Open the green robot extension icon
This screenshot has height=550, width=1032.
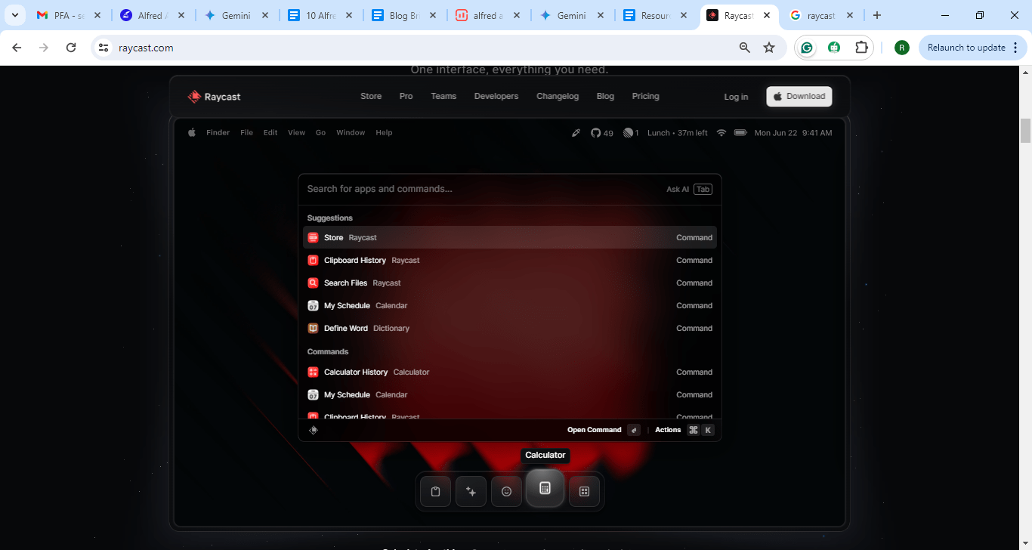(x=834, y=48)
